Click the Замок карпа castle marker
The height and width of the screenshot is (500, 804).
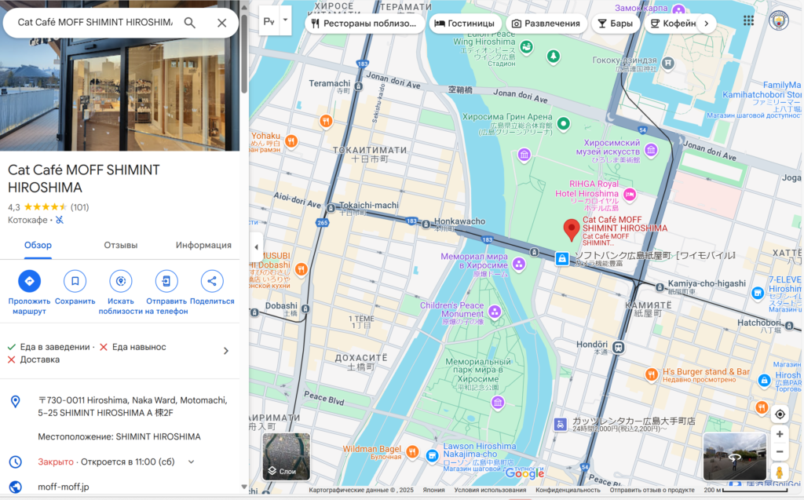click(x=679, y=9)
